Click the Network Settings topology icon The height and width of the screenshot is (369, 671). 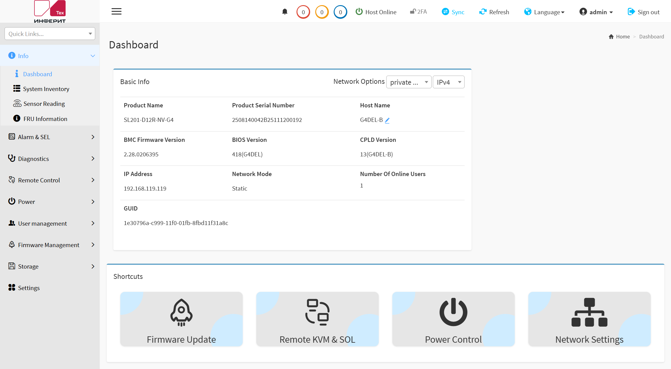click(589, 312)
